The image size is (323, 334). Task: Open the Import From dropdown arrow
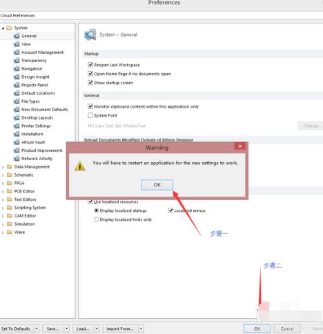141,328
